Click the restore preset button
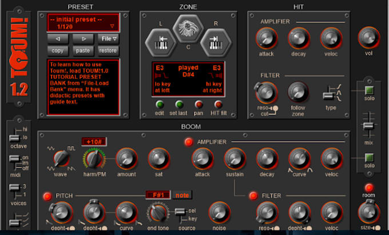The height and width of the screenshot is (235, 389). click(109, 50)
